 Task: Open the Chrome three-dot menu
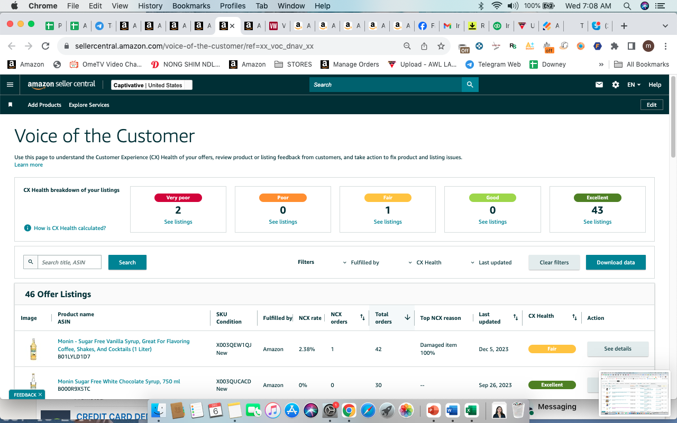[666, 46]
